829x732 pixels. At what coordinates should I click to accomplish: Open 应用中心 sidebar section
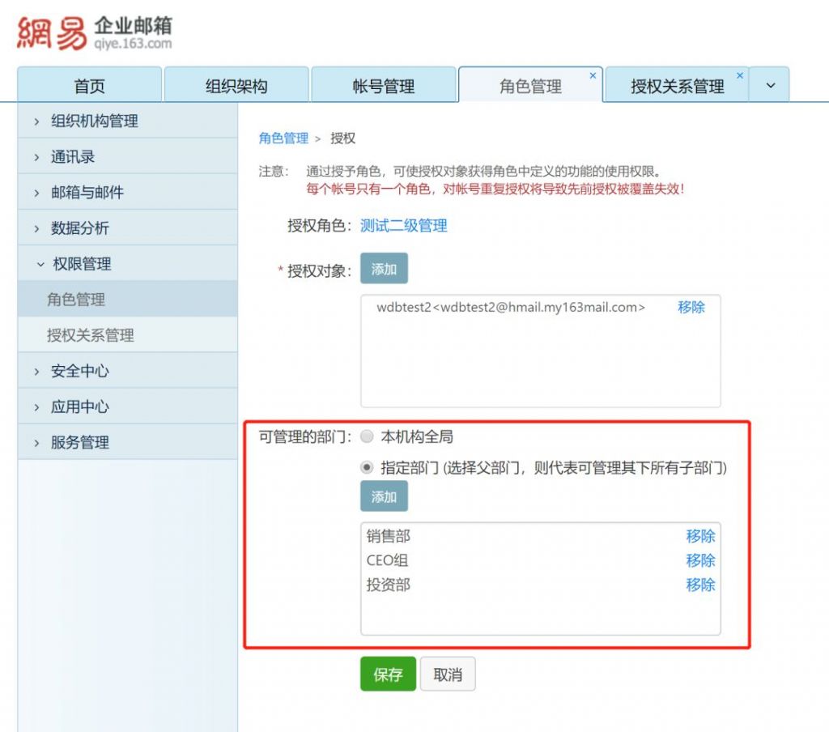127,406
